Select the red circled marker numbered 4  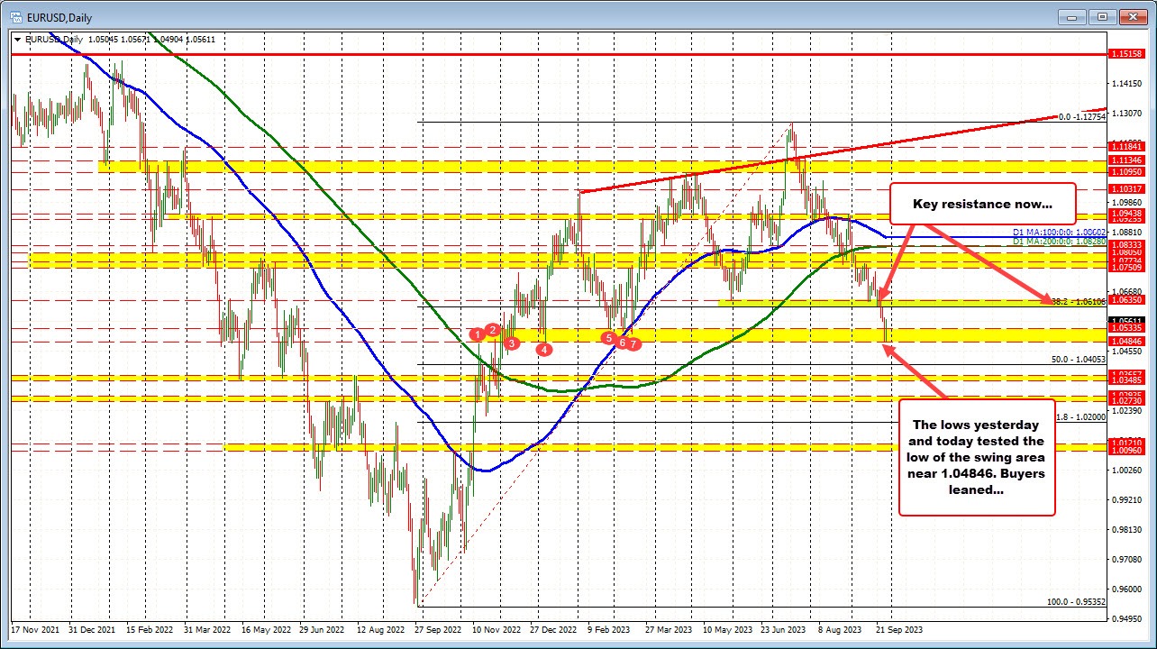point(544,350)
